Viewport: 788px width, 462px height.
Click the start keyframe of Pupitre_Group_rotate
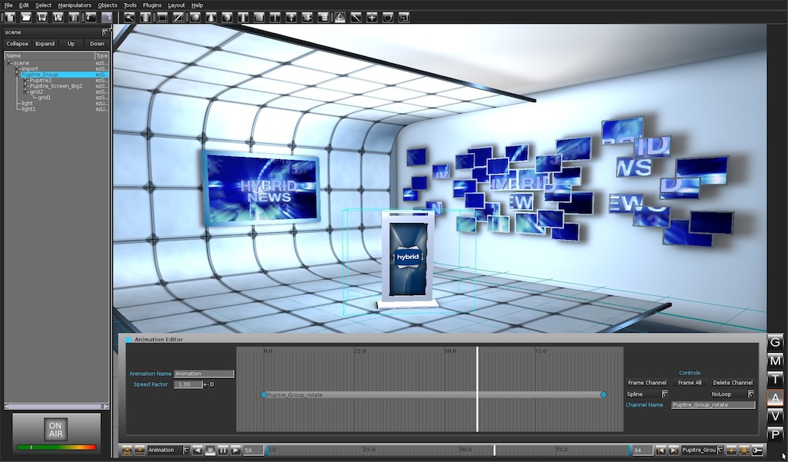tap(264, 394)
